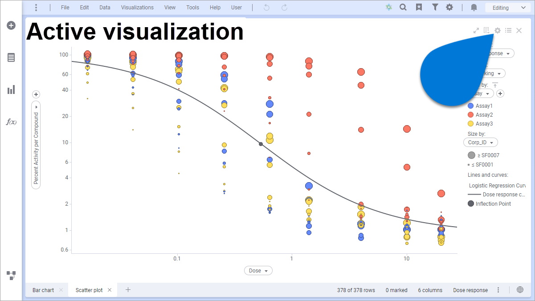Open the Corp_ID size-by dropdown

coord(480,142)
